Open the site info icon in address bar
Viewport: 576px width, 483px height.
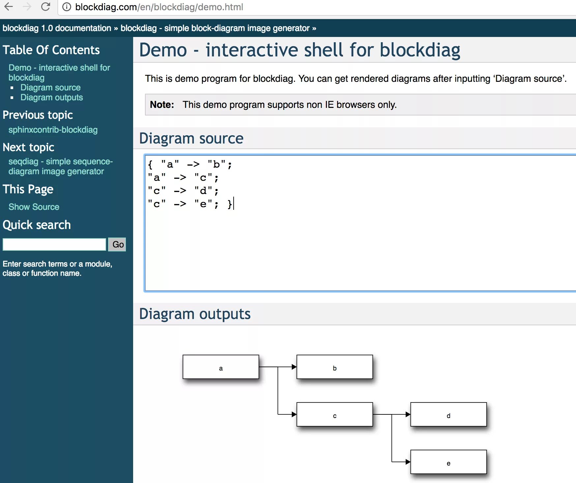tap(67, 7)
